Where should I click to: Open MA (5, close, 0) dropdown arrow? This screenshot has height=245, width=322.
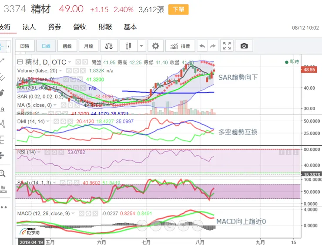[55, 105]
